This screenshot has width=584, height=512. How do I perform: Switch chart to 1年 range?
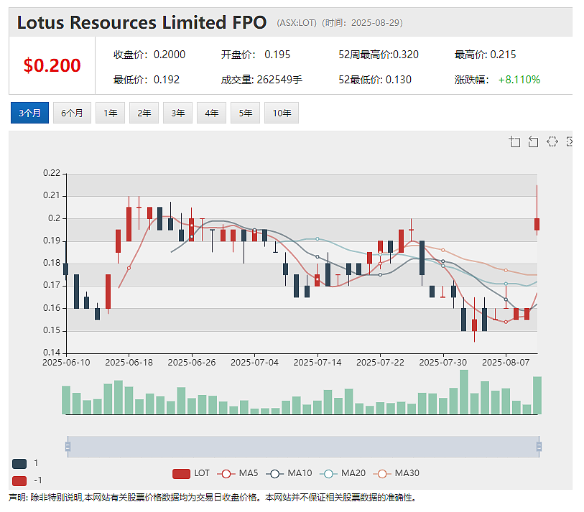coord(110,113)
